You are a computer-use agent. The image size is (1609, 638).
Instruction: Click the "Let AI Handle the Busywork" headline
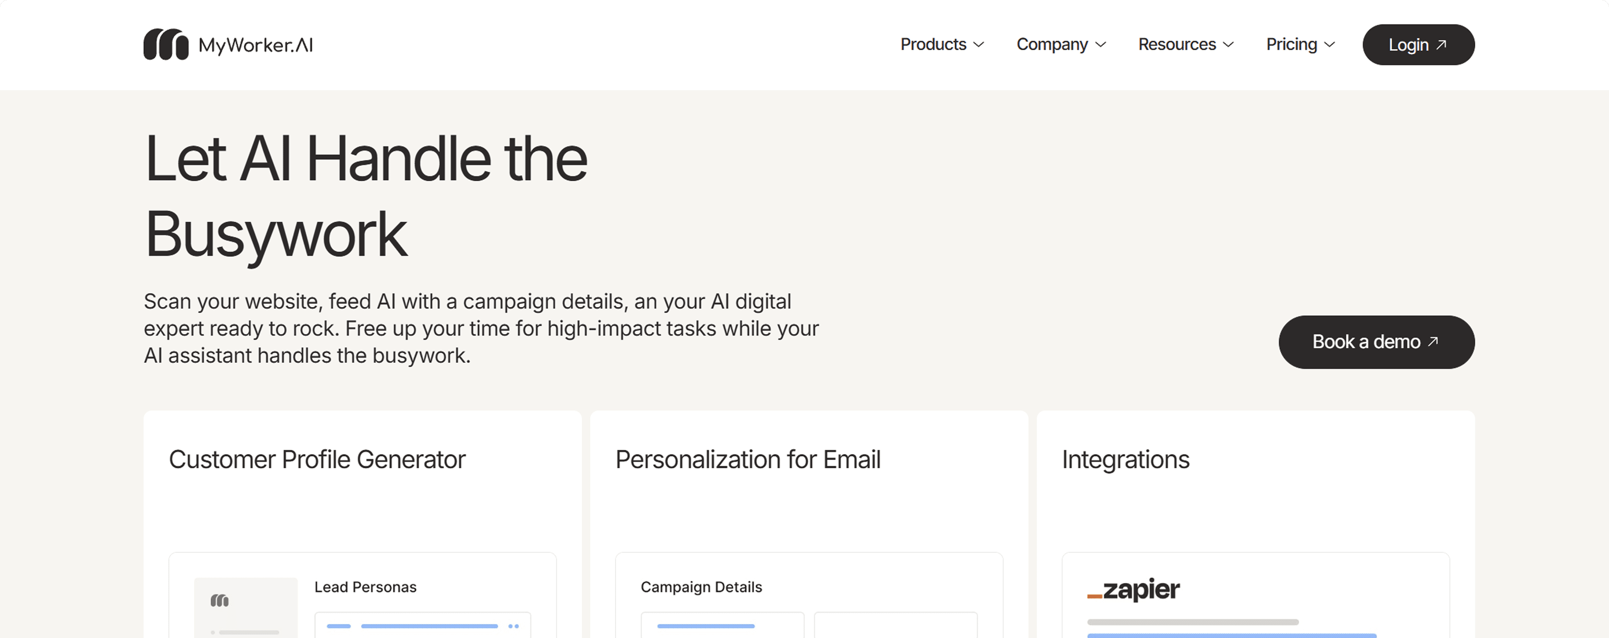coord(366,195)
